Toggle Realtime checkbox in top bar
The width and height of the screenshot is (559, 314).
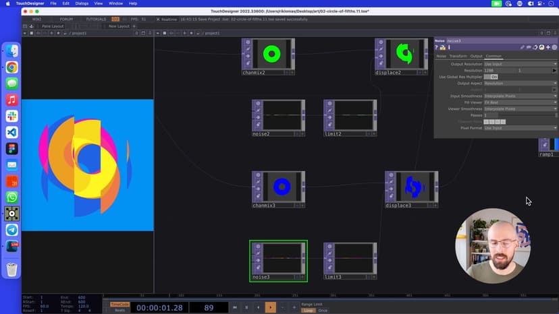coord(158,19)
